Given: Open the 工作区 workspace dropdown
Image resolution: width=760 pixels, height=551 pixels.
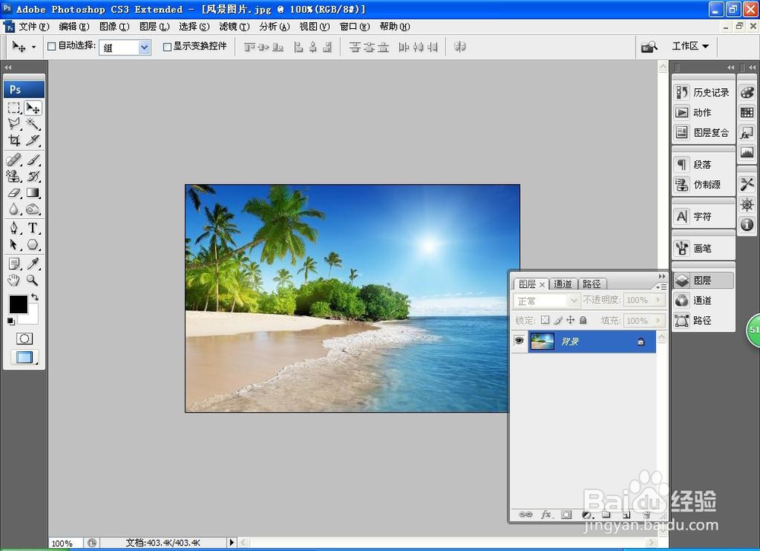Looking at the screenshot, I should 690,46.
